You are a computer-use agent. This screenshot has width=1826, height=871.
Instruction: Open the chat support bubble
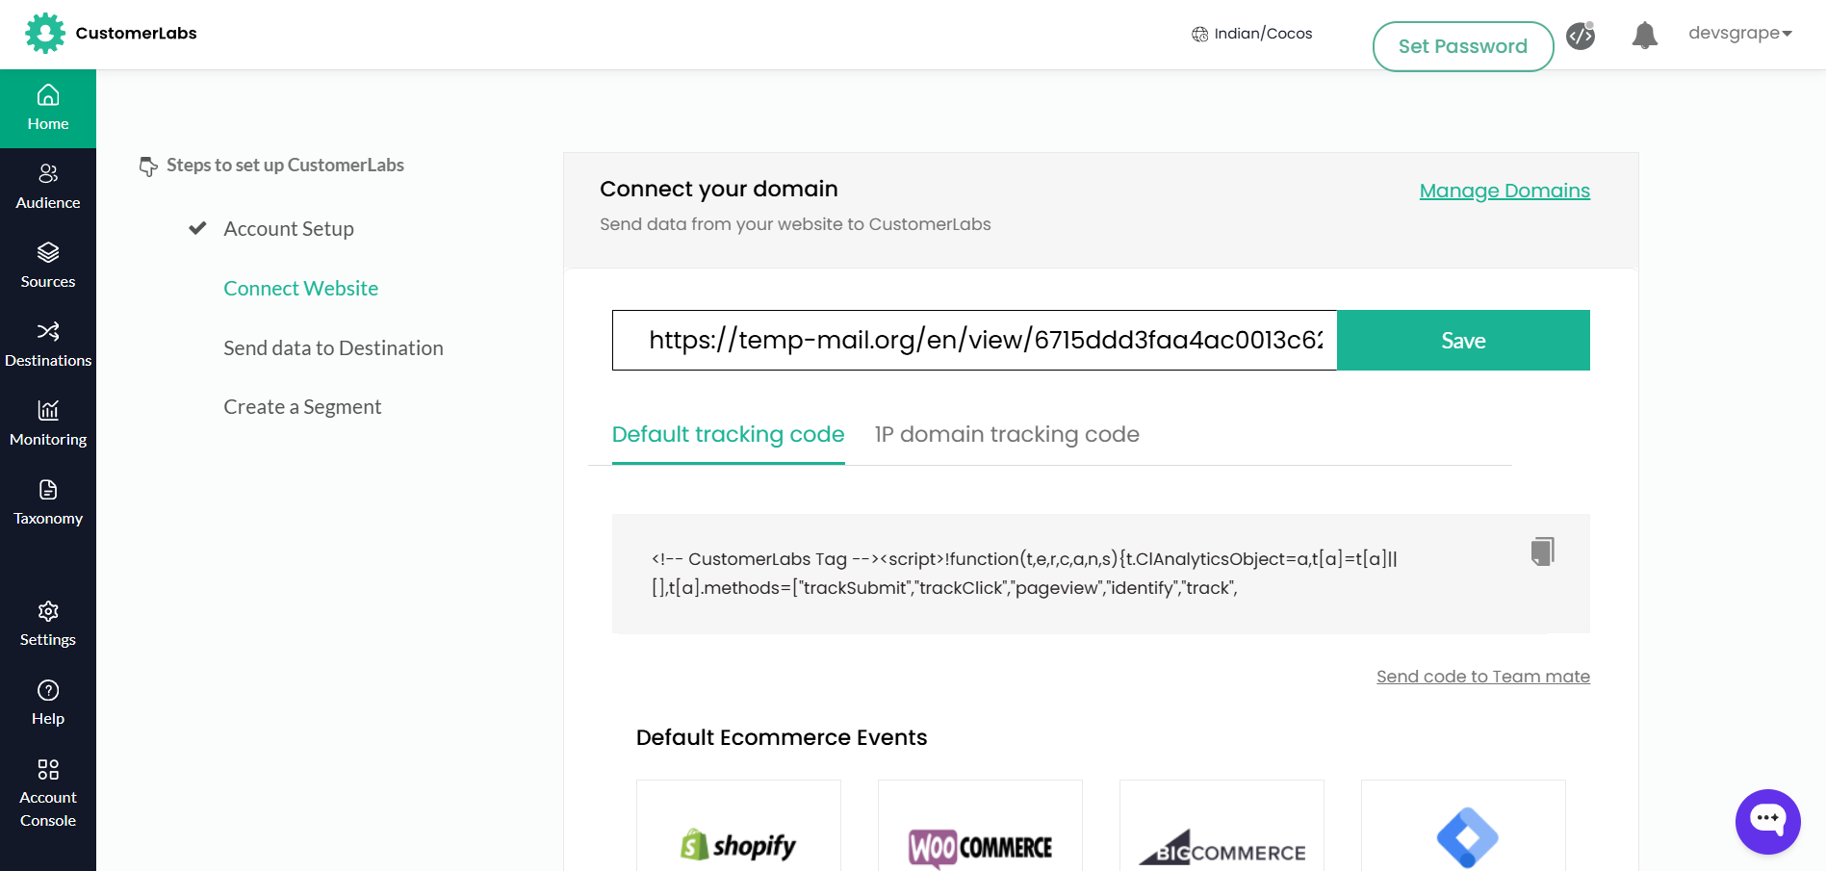tap(1767, 821)
